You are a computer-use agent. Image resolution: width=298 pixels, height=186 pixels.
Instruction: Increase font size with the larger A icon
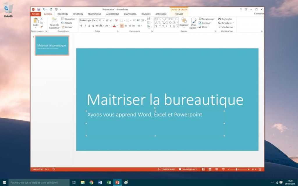(x=107, y=20)
